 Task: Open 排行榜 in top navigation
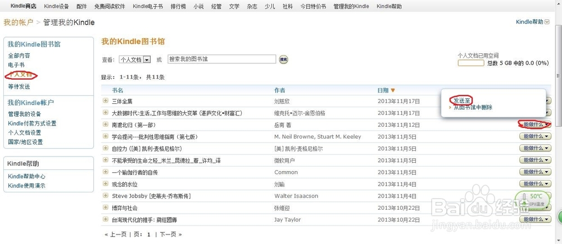(178, 6)
